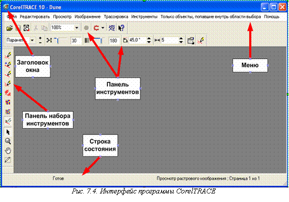
Task: Click the input field showing 180
Action: 114,41
